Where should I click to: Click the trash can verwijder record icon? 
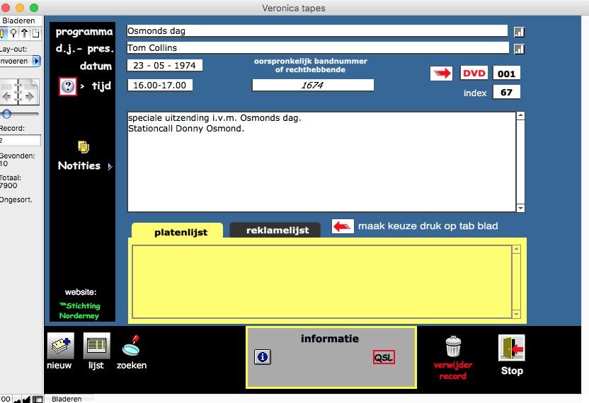pos(453,346)
